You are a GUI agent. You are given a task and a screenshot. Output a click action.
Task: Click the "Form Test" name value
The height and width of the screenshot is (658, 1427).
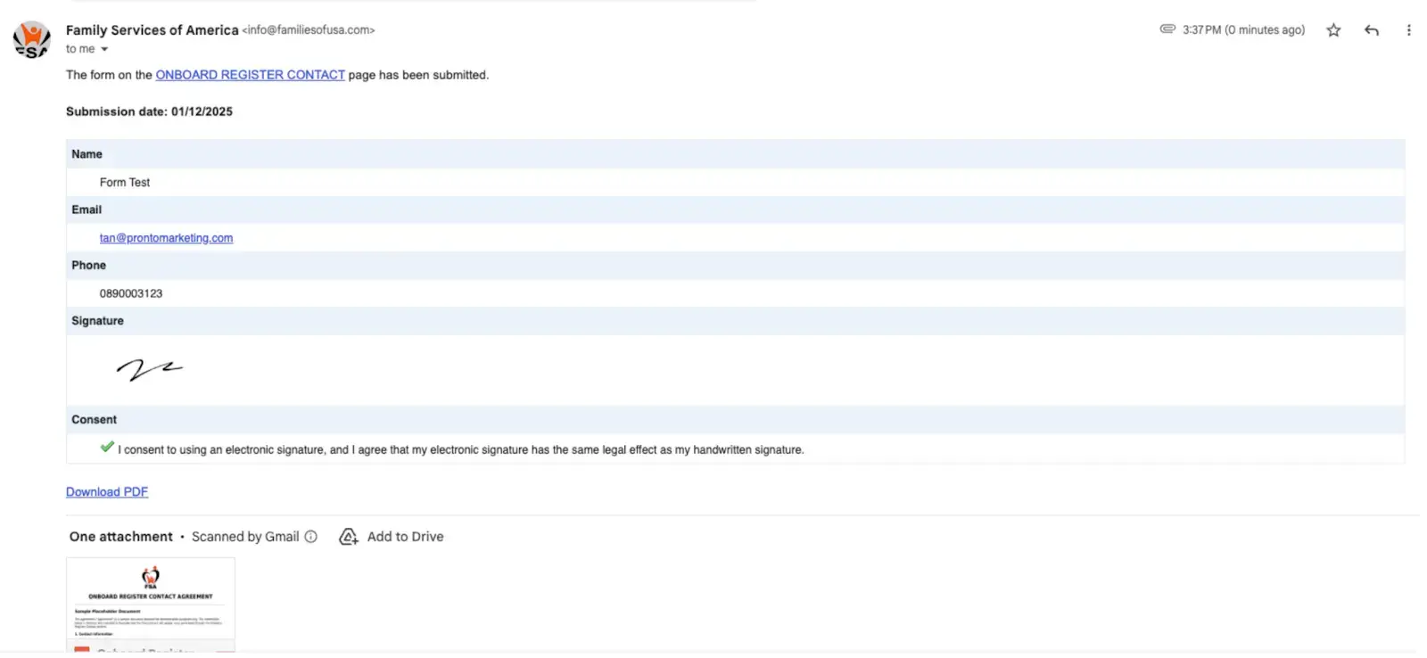coord(125,183)
